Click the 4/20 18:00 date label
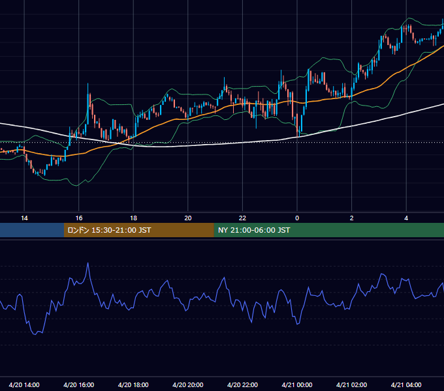The width and height of the screenshot is (444, 391). coord(133,384)
